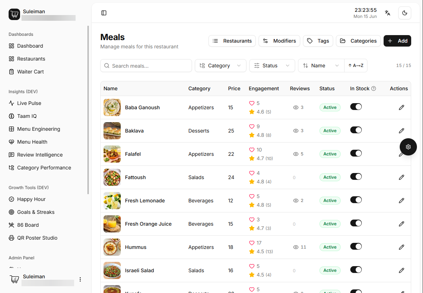Viewport: 423px width, 293px height.
Task: Open the floating settings gear button
Action: pos(408,147)
